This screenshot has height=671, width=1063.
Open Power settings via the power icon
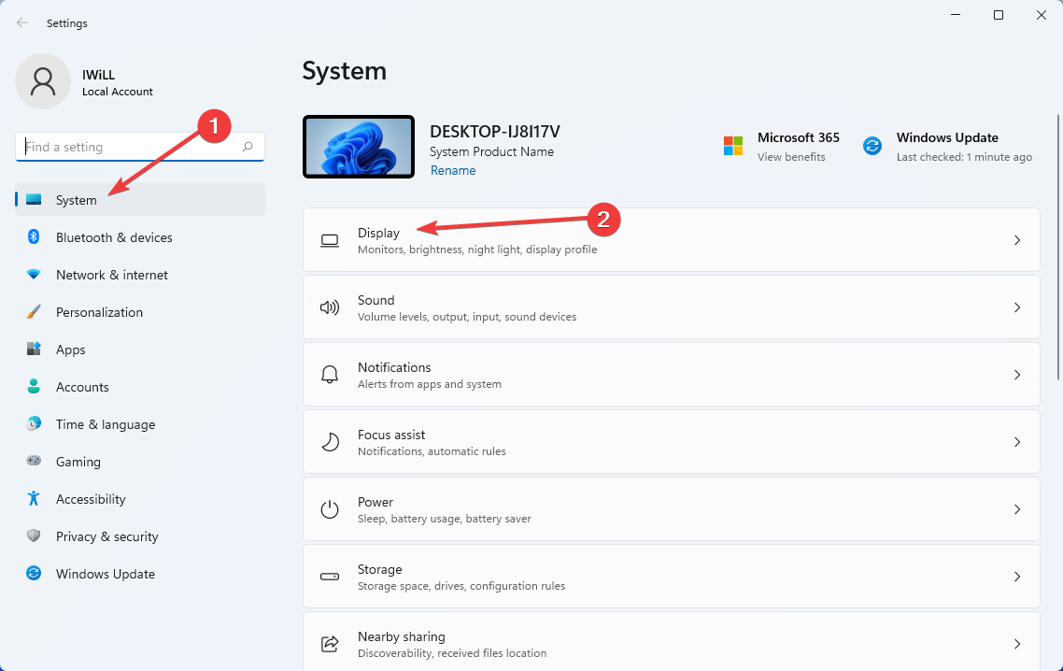pyautogui.click(x=330, y=508)
